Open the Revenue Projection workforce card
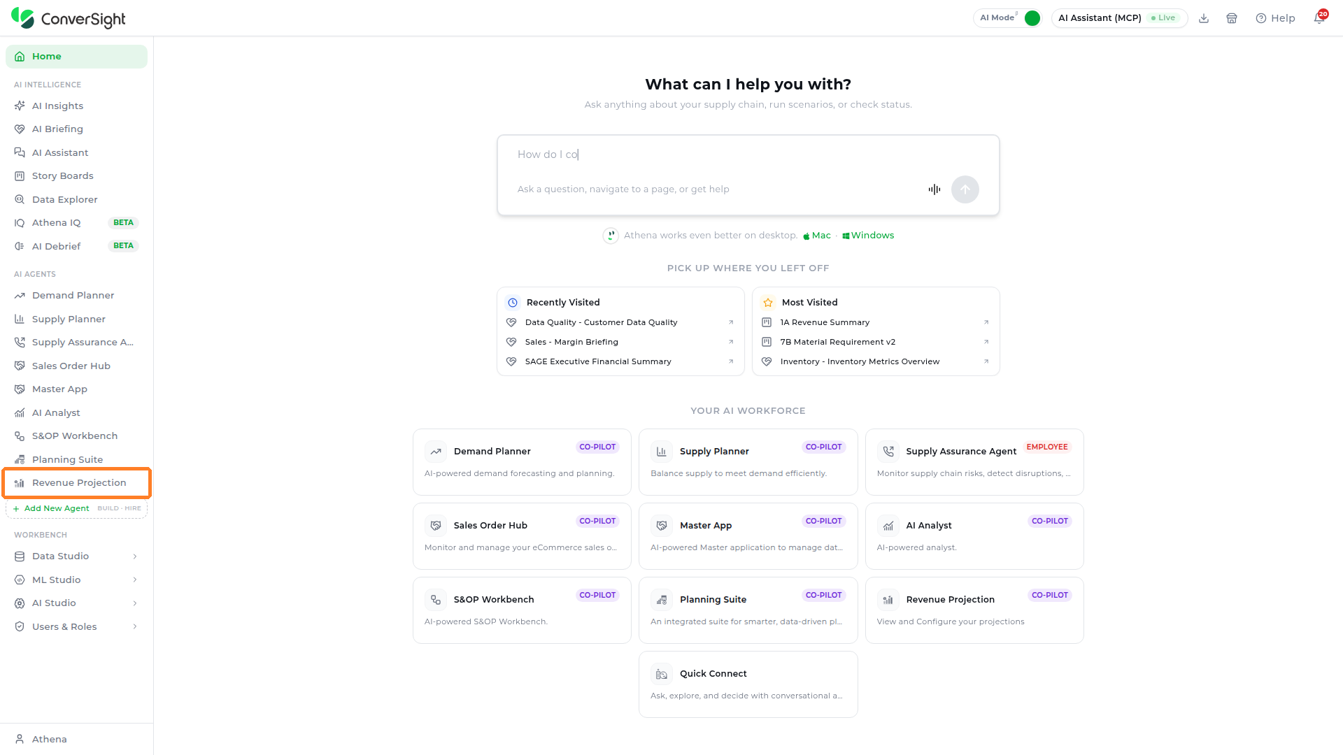Viewport: 1343px width, 755px height. click(x=974, y=610)
